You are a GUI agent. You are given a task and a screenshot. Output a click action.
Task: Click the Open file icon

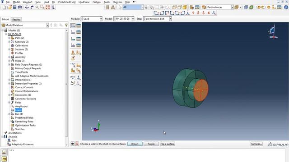coord(9,7)
